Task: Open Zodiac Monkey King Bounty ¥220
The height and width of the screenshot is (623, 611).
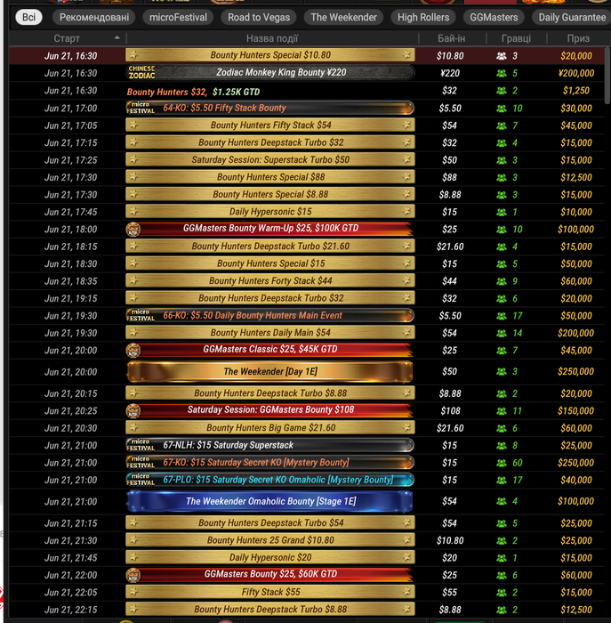Action: 270,73
